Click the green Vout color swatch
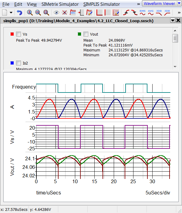 point(79,34)
